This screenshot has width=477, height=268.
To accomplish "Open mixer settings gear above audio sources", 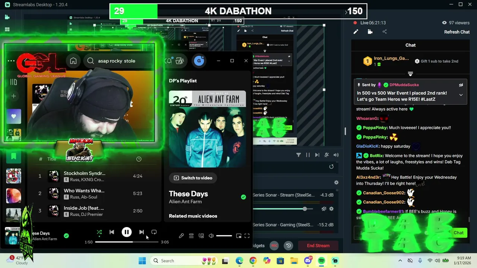I will [336, 182].
